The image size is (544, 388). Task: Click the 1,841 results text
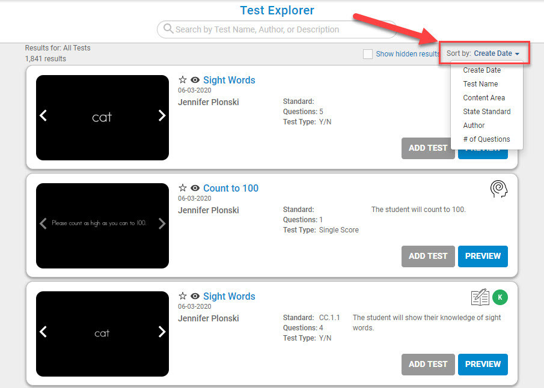46,59
